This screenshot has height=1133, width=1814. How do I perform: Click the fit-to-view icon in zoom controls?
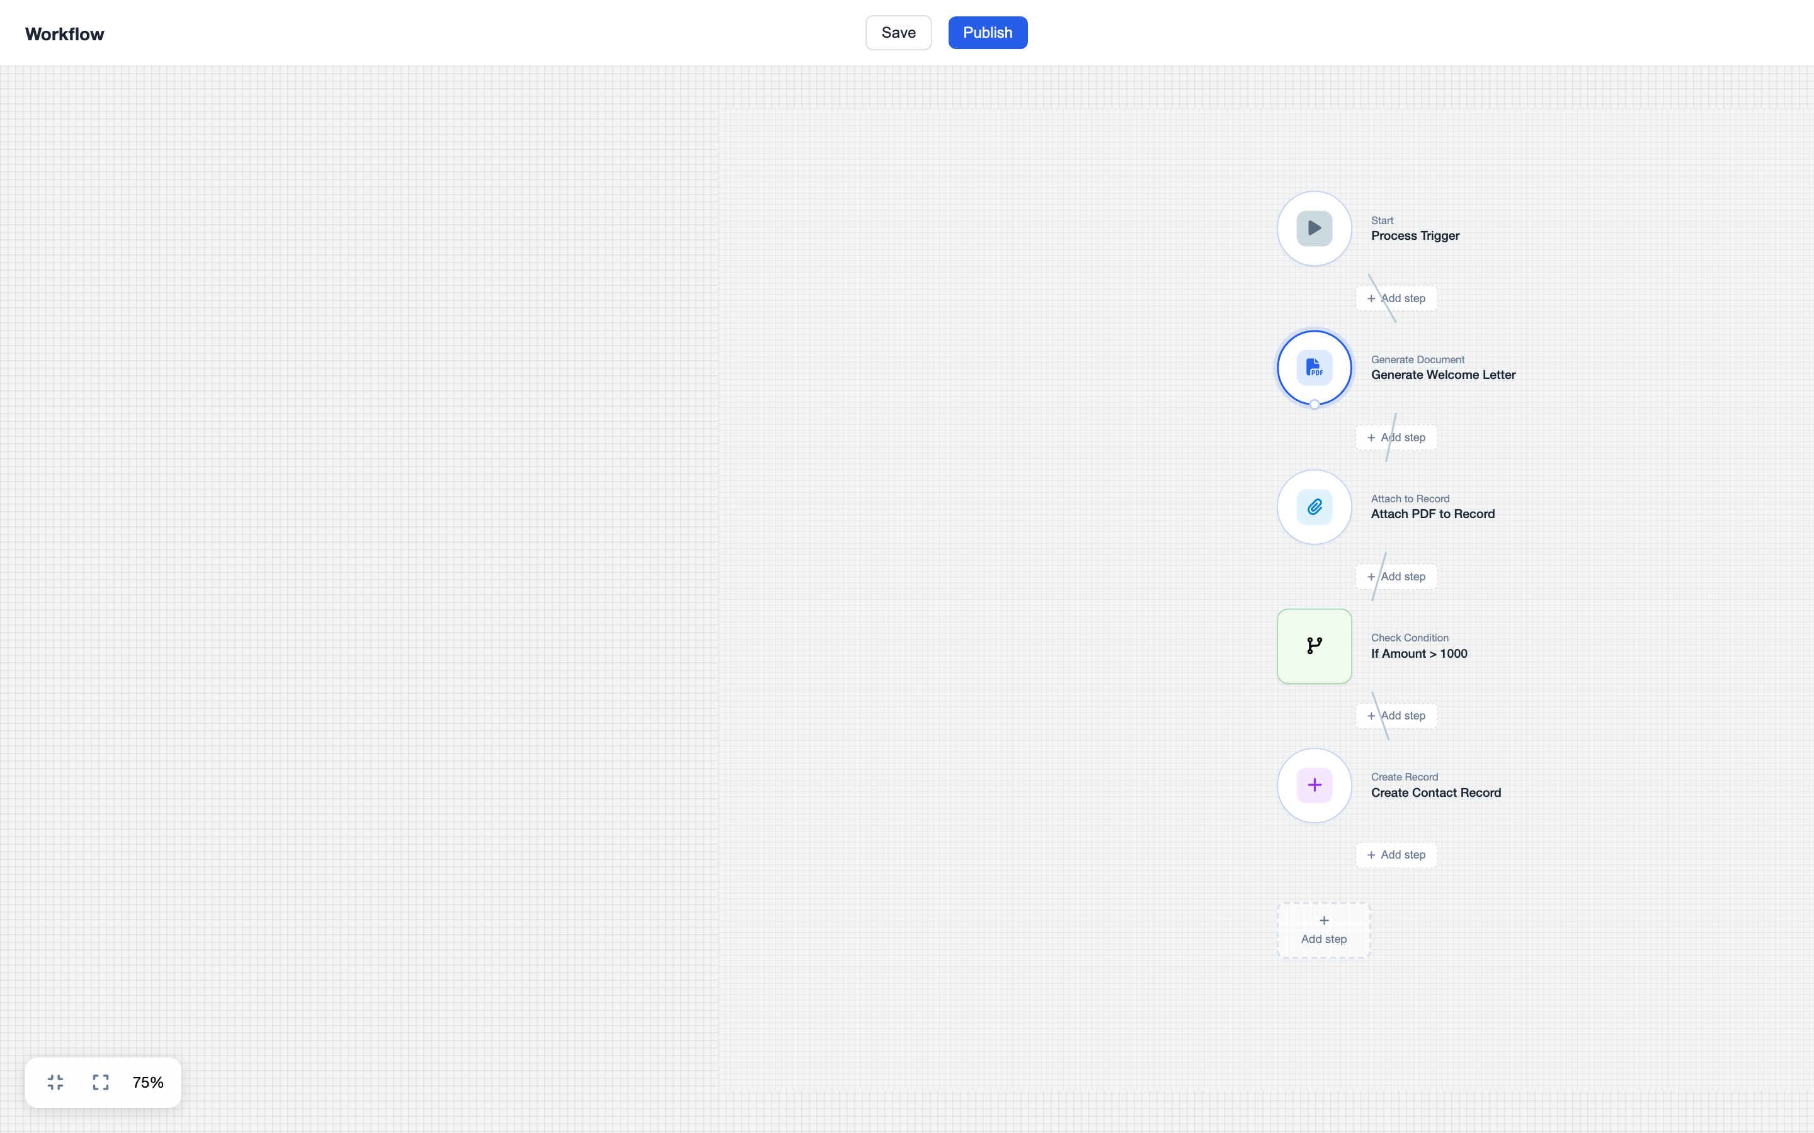54,1082
